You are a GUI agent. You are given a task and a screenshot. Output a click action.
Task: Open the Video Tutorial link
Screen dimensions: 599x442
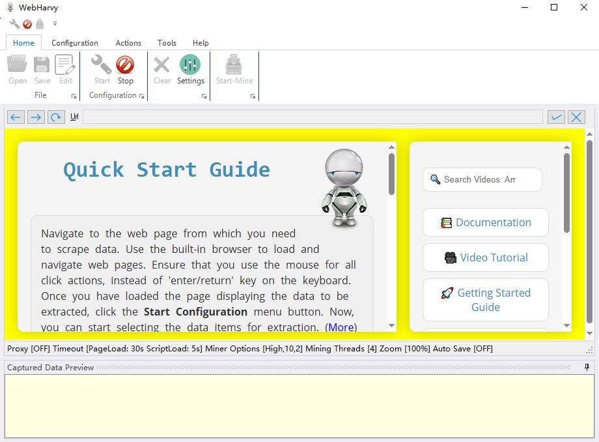486,258
